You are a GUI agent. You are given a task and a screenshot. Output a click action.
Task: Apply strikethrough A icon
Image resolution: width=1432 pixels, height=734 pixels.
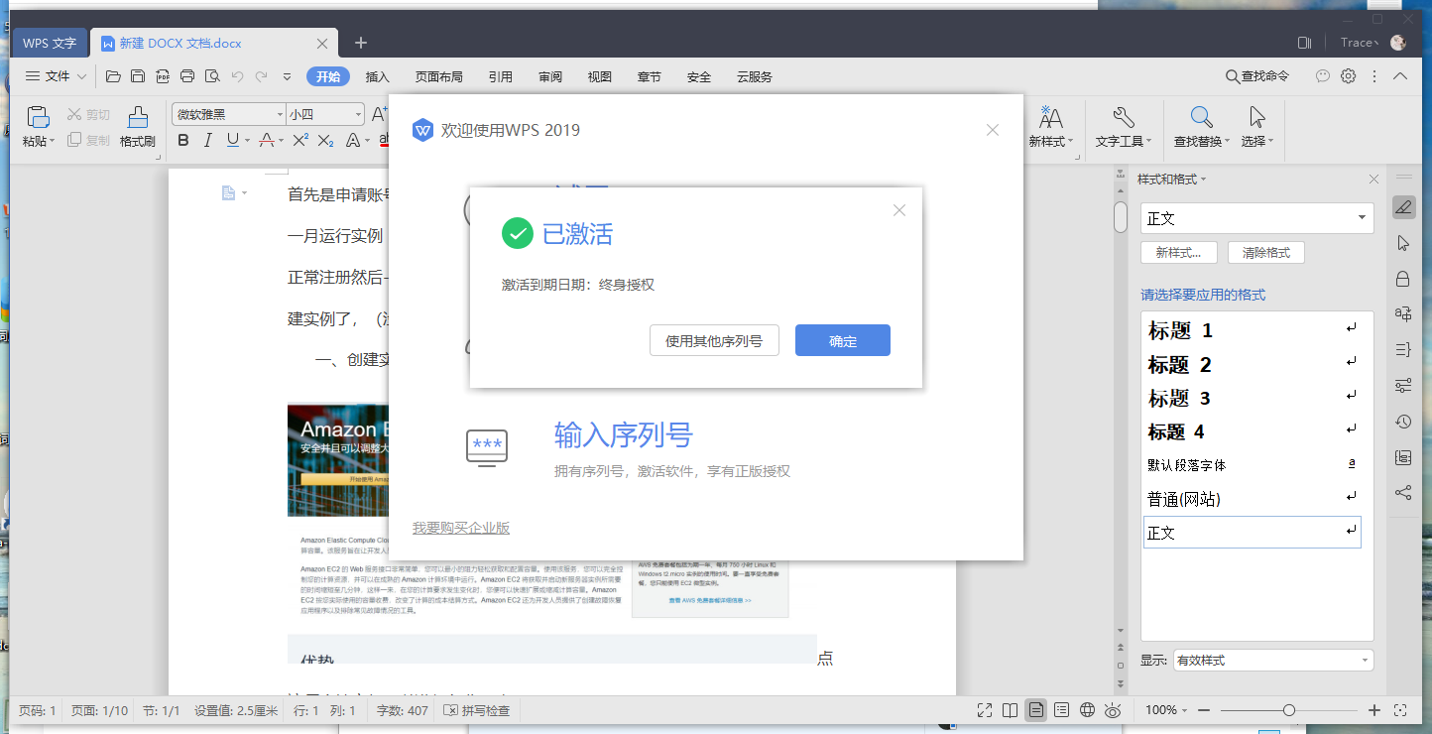pos(266,141)
